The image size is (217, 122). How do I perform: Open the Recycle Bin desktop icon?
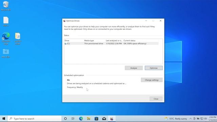pyautogui.click(x=6, y=6)
